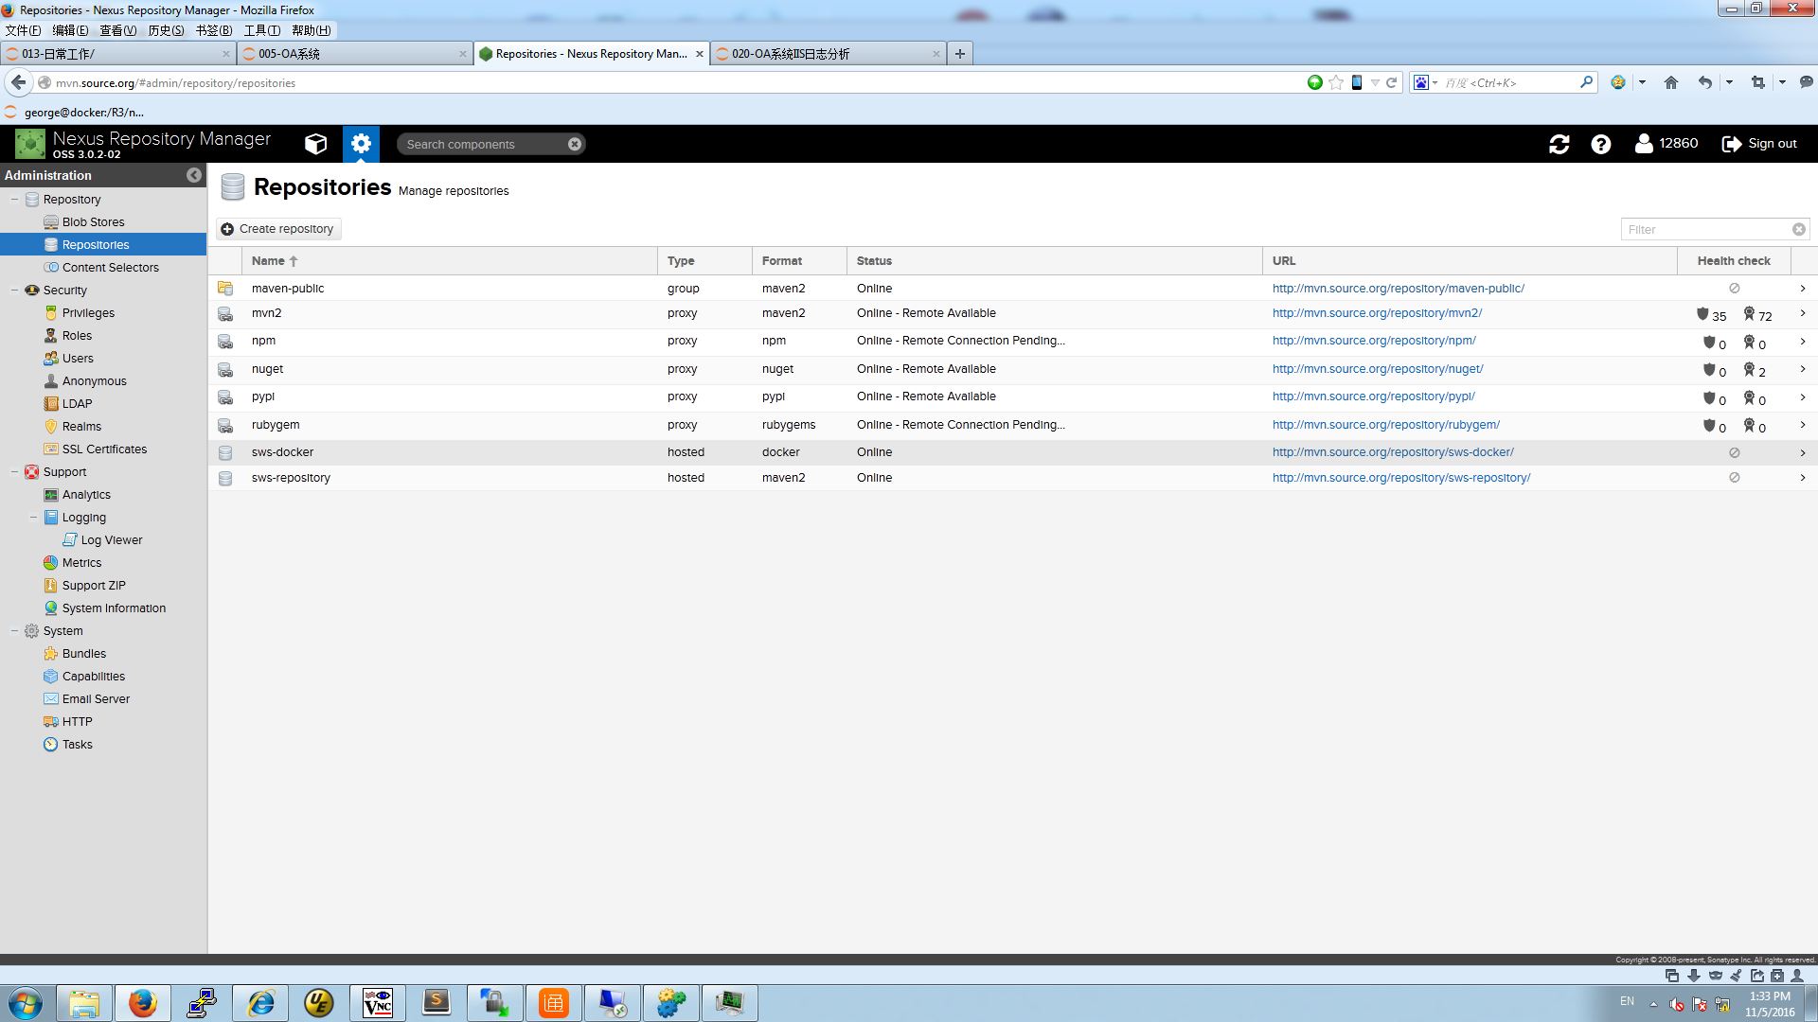Clear the Filter field
This screenshot has width=1818, height=1022.
point(1798,229)
